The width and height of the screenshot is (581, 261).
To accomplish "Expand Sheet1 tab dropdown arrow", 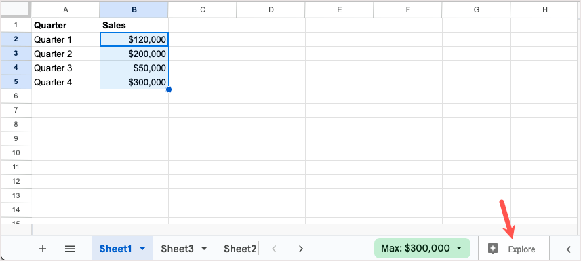I will [142, 249].
